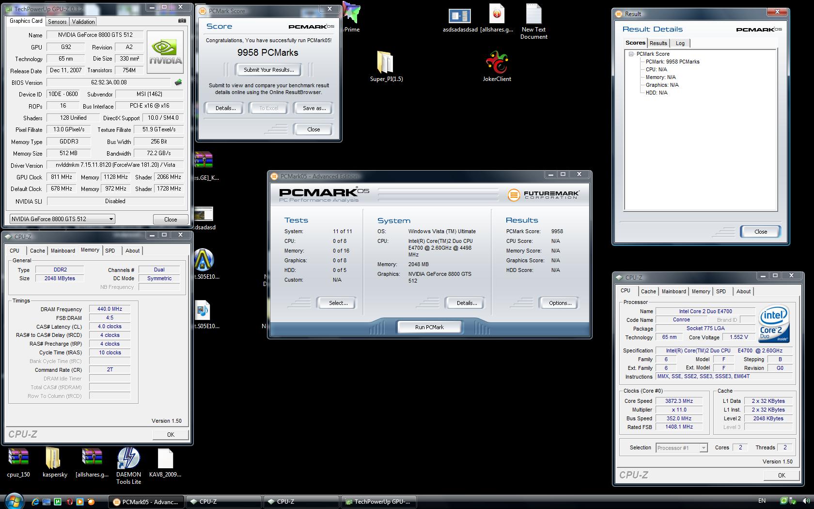The image size is (814, 509).
Task: Switch to Log tab in Result Details
Action: click(x=680, y=43)
